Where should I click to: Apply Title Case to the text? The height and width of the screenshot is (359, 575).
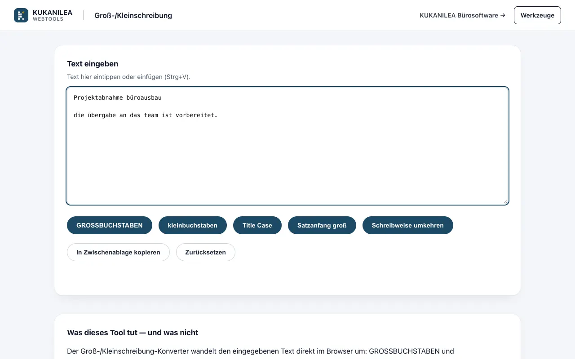257,225
